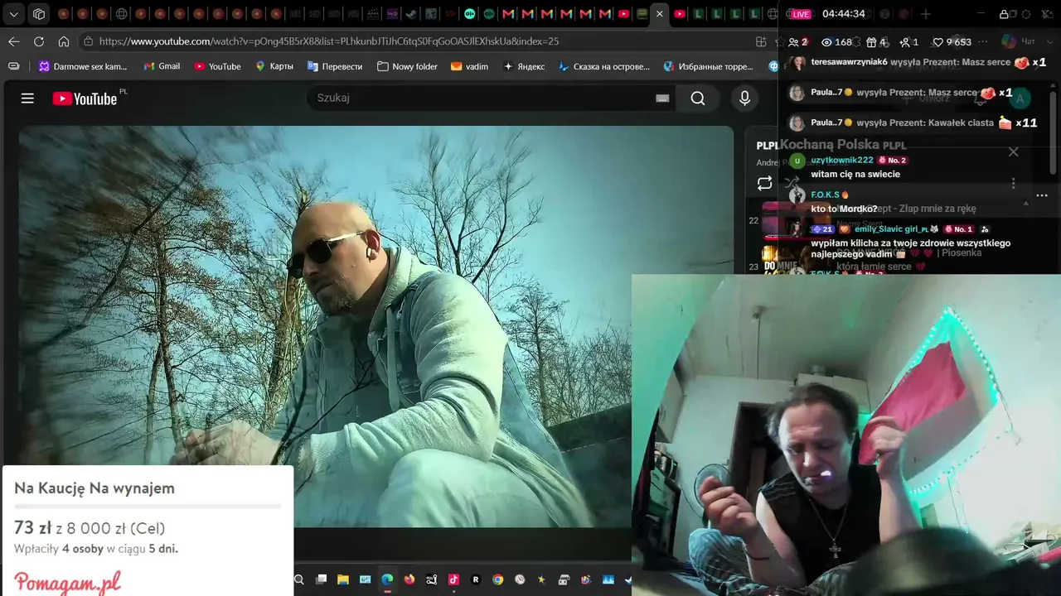
Task: Open the playlist three-dot options menu
Action: coord(1013,183)
